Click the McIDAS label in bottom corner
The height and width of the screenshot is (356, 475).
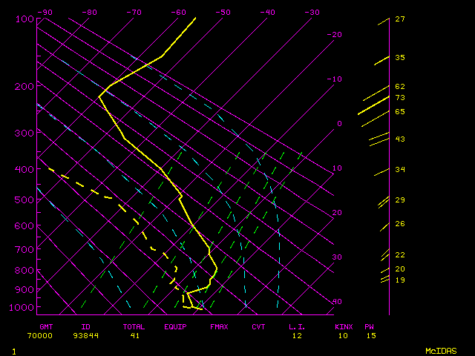point(441,351)
